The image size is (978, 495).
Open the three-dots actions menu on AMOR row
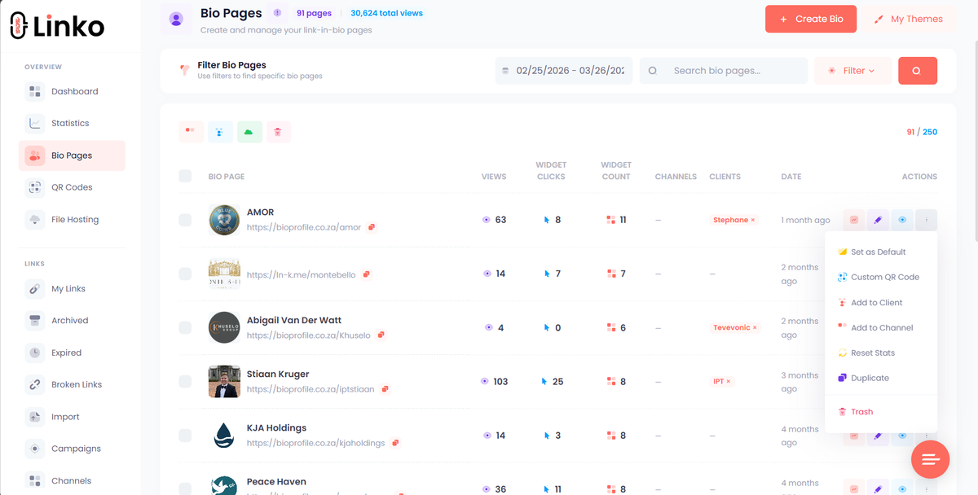926,220
